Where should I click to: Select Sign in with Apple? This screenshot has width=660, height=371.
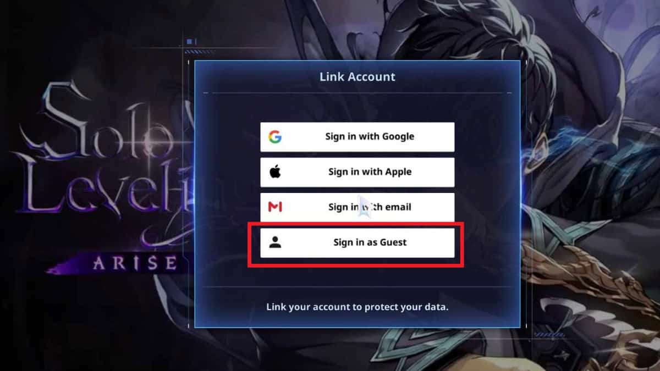[358, 172]
